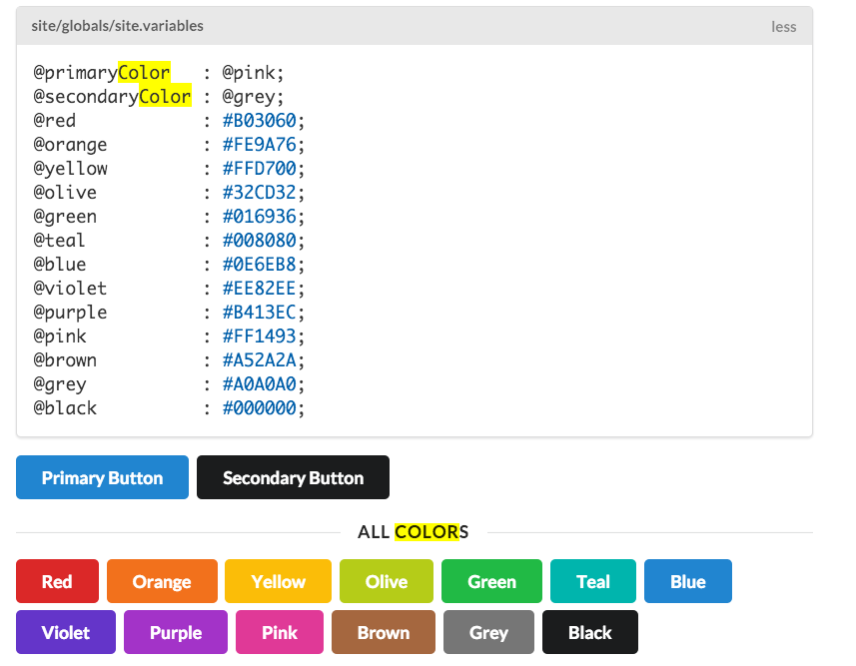Viewport: 856px width, 666px height.
Task: Select the Yellow color button
Action: [x=278, y=581]
